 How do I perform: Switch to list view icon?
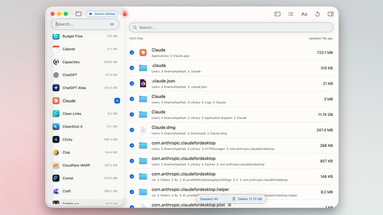point(291,14)
